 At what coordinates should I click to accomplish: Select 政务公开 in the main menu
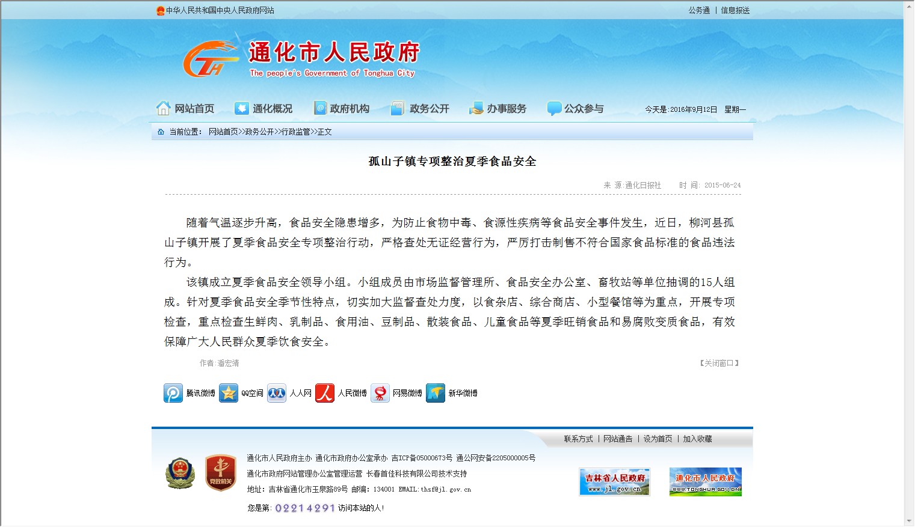pyautogui.click(x=420, y=109)
